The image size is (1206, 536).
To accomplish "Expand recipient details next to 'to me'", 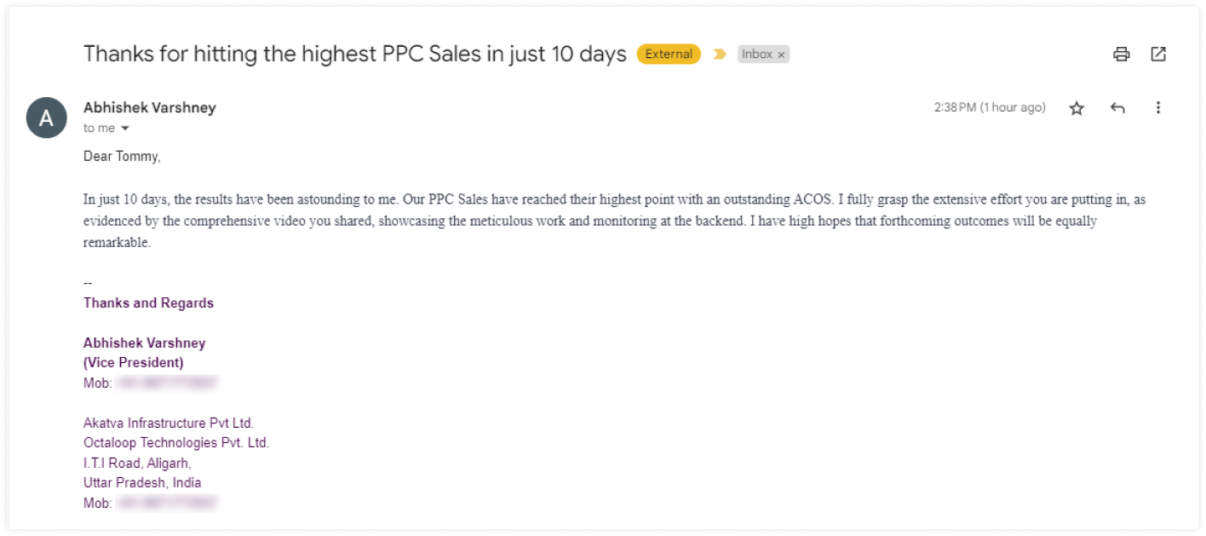I will pyautogui.click(x=125, y=129).
